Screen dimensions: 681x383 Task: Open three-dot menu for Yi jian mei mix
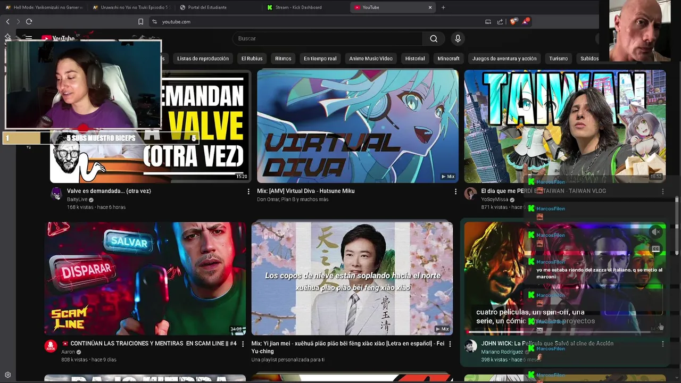click(450, 344)
